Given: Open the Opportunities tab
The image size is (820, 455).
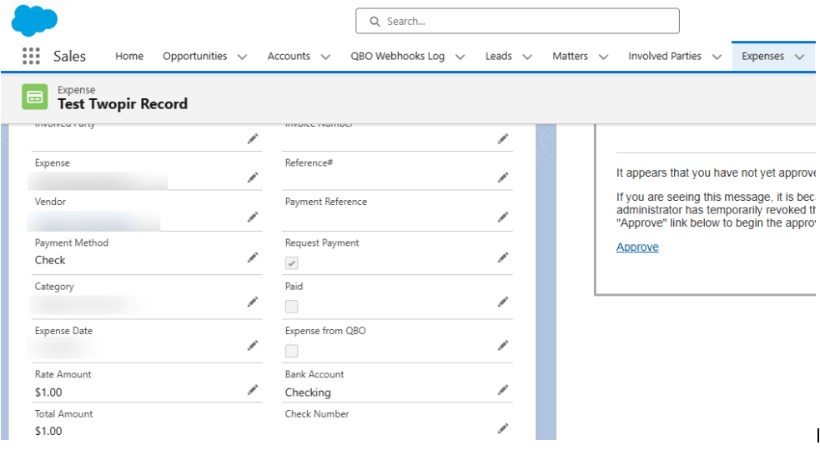Looking at the screenshot, I should (x=194, y=56).
